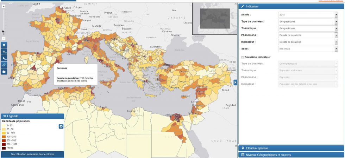Viewport: 345px width, 158px height.
Task: Click the Légende panel header
Action: (x=32, y=116)
